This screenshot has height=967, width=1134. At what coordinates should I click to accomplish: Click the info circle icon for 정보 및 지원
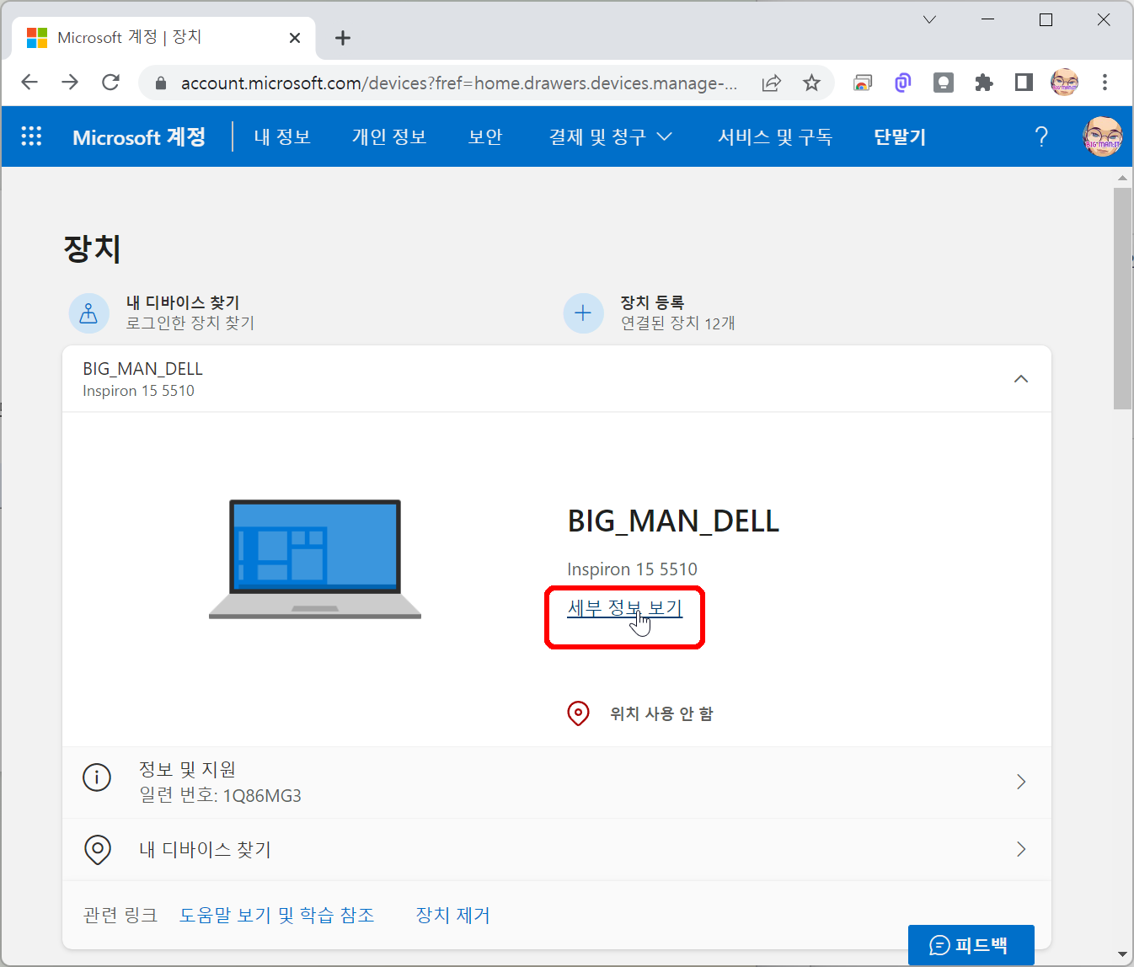(97, 777)
